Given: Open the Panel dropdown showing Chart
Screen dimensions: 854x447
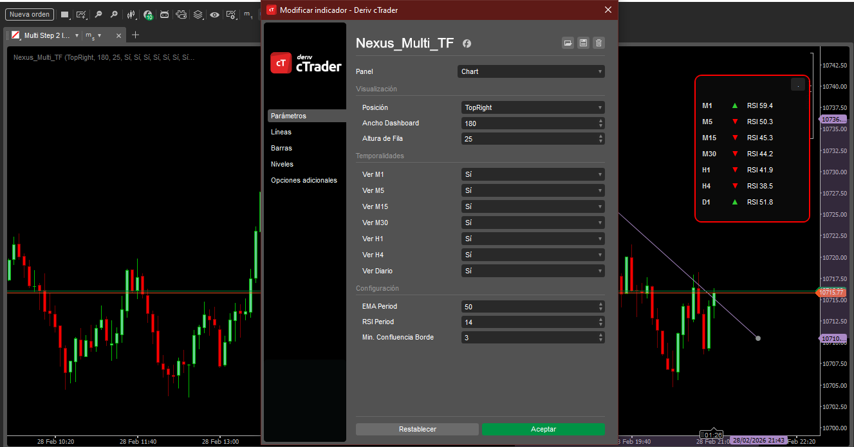Looking at the screenshot, I should tap(531, 71).
